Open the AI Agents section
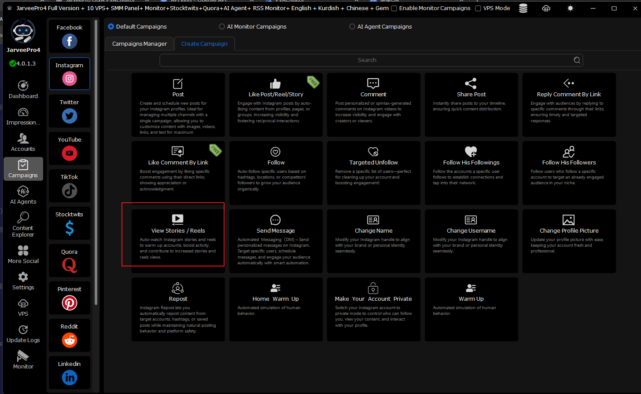641x394 pixels. pyautogui.click(x=23, y=195)
